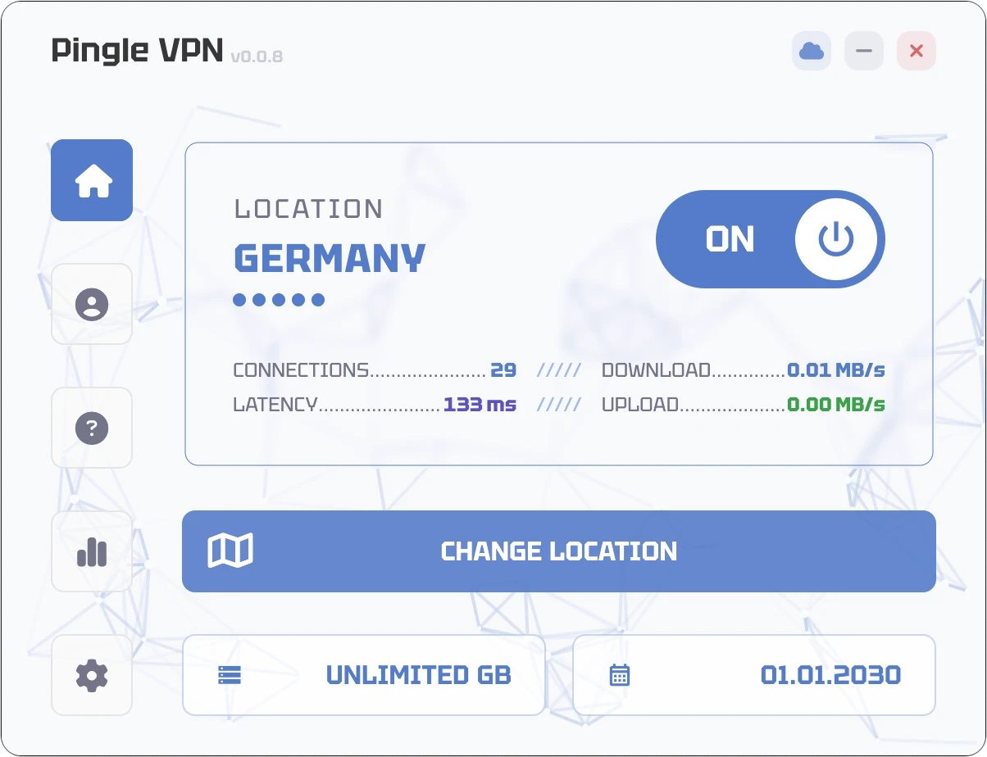Select the Home tab in the navigation
This screenshot has height=757, width=987.
pos(91,180)
